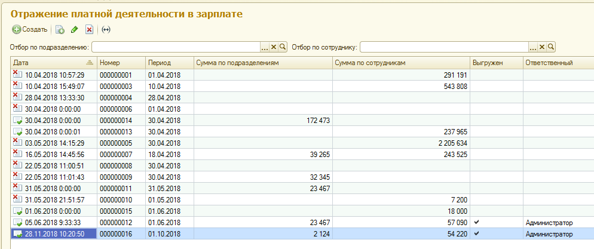Click Сумма по сотрудникам column header

pyautogui.click(x=402, y=63)
